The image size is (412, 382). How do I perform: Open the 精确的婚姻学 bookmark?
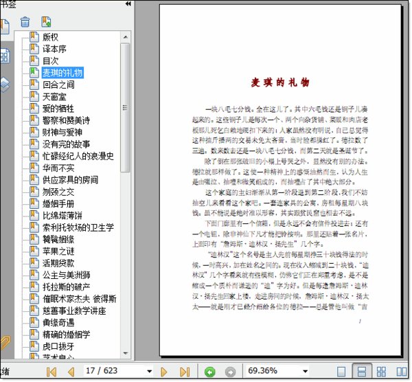click(66, 335)
